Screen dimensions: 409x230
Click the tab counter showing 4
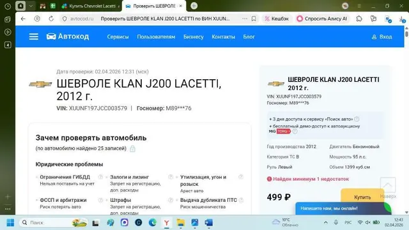coord(20,6)
